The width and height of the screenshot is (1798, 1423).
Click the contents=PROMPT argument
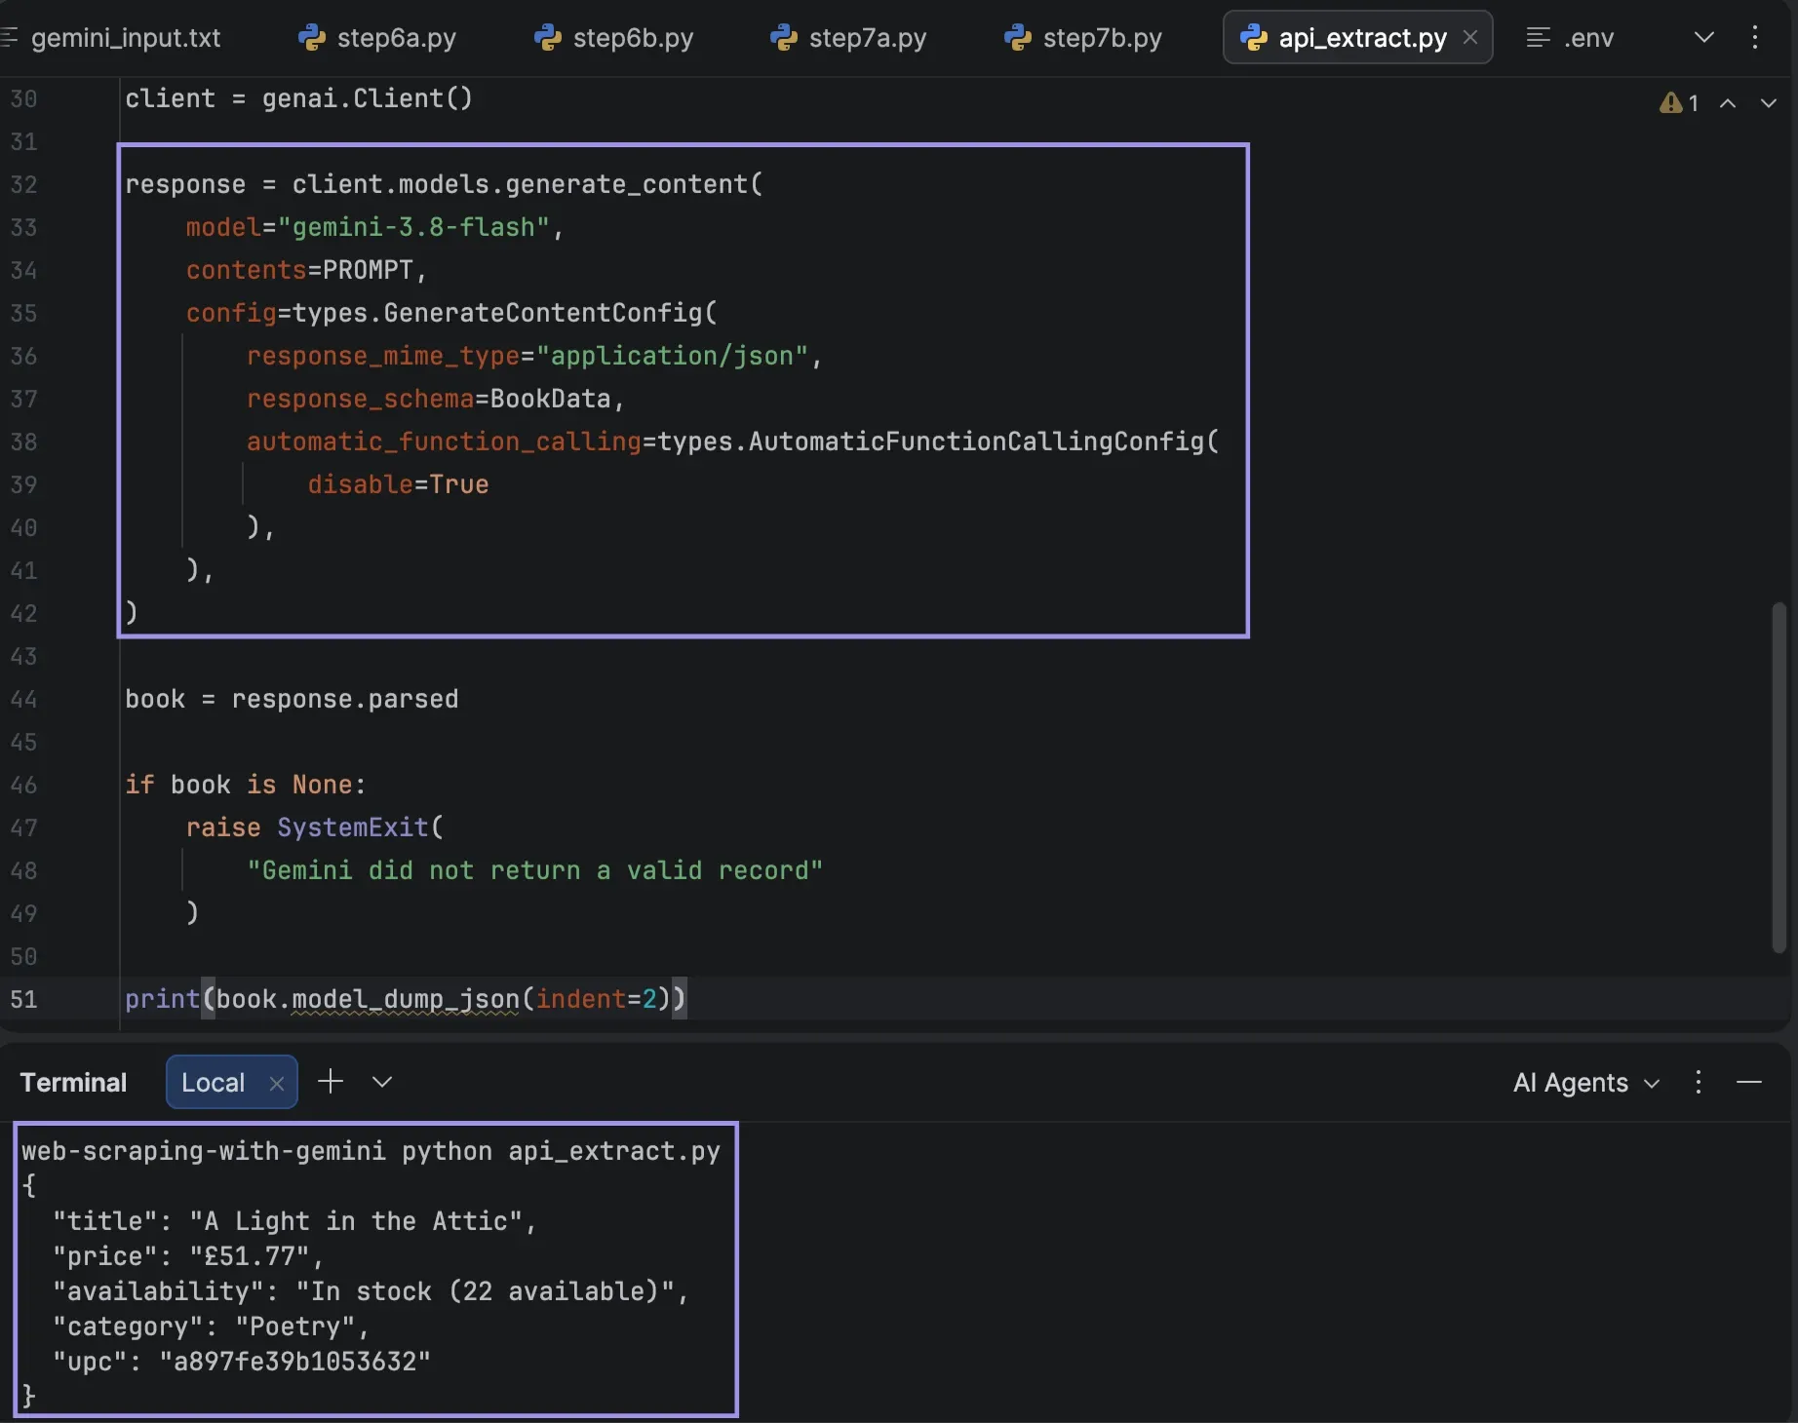click(x=306, y=270)
